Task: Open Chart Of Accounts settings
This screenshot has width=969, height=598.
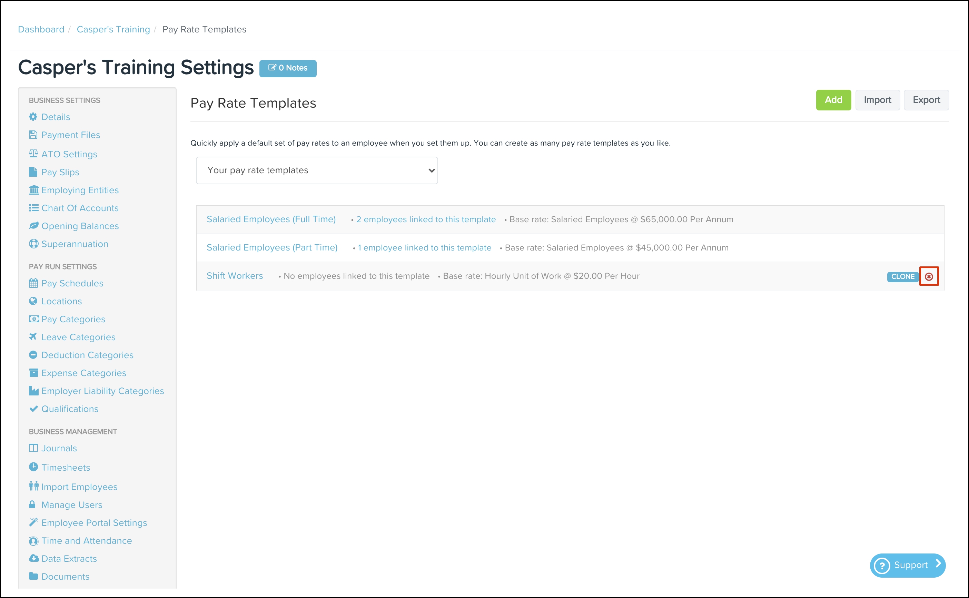Action: coord(80,208)
